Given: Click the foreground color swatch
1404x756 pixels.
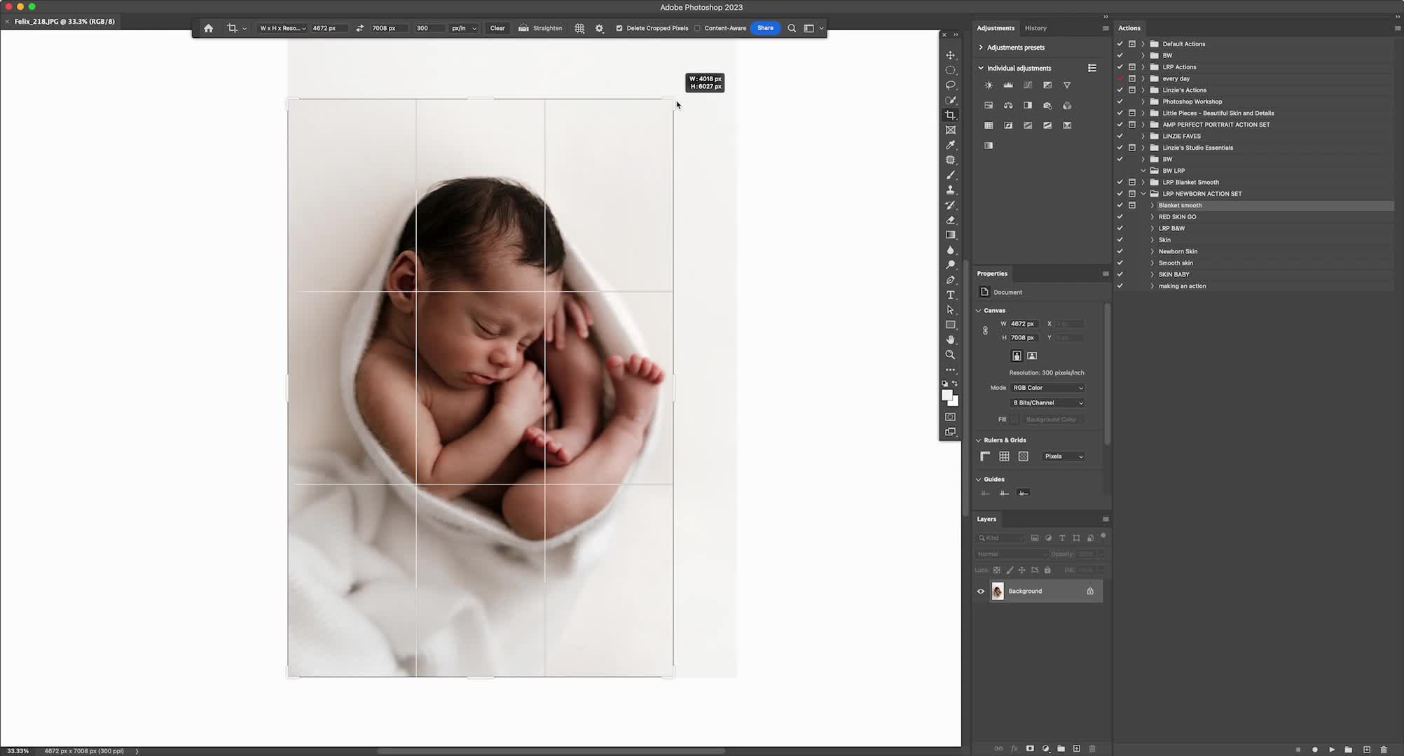Looking at the screenshot, I should pyautogui.click(x=947, y=395).
